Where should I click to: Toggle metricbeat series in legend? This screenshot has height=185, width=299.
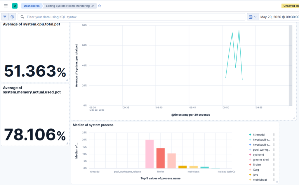pos(260,180)
